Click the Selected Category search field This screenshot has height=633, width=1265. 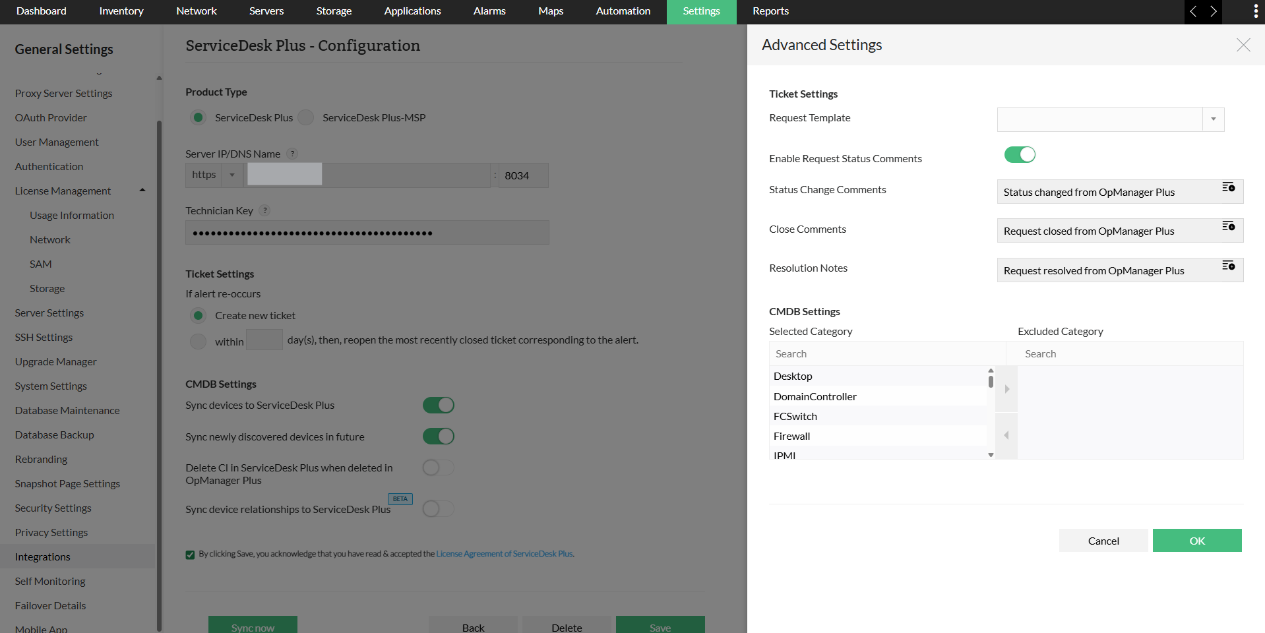(x=886, y=354)
